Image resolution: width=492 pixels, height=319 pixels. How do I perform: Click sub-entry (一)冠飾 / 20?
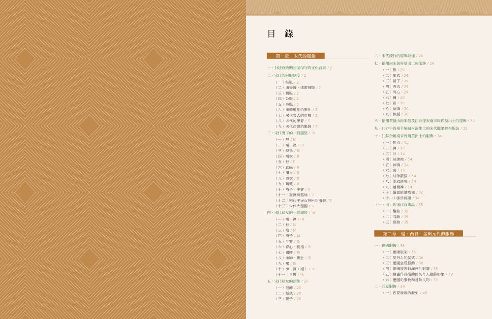288,287
